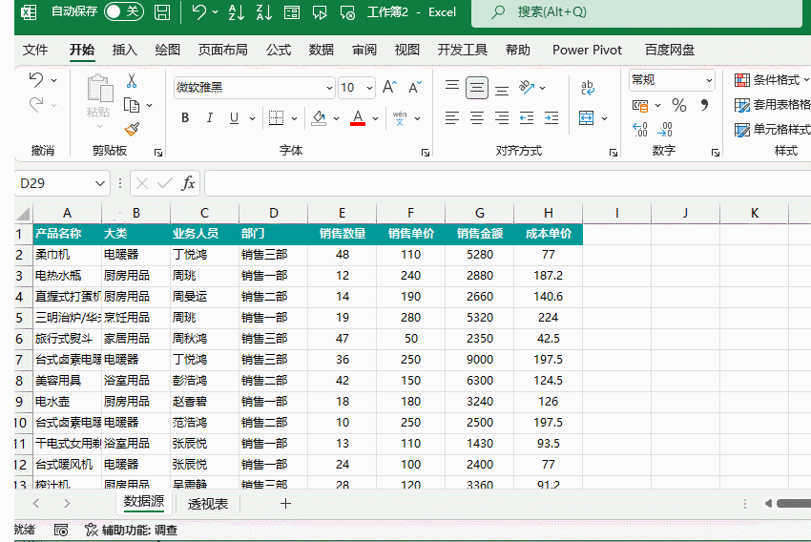Viewport: 811px width, 542px height.
Task: Toggle the AutoSave switch
Action: click(x=122, y=12)
